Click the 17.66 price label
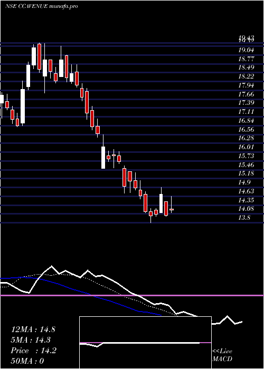This screenshot has height=369, width=264. coord(247,94)
